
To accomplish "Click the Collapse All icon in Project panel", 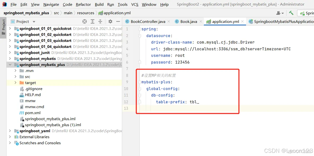I will [100, 21].
